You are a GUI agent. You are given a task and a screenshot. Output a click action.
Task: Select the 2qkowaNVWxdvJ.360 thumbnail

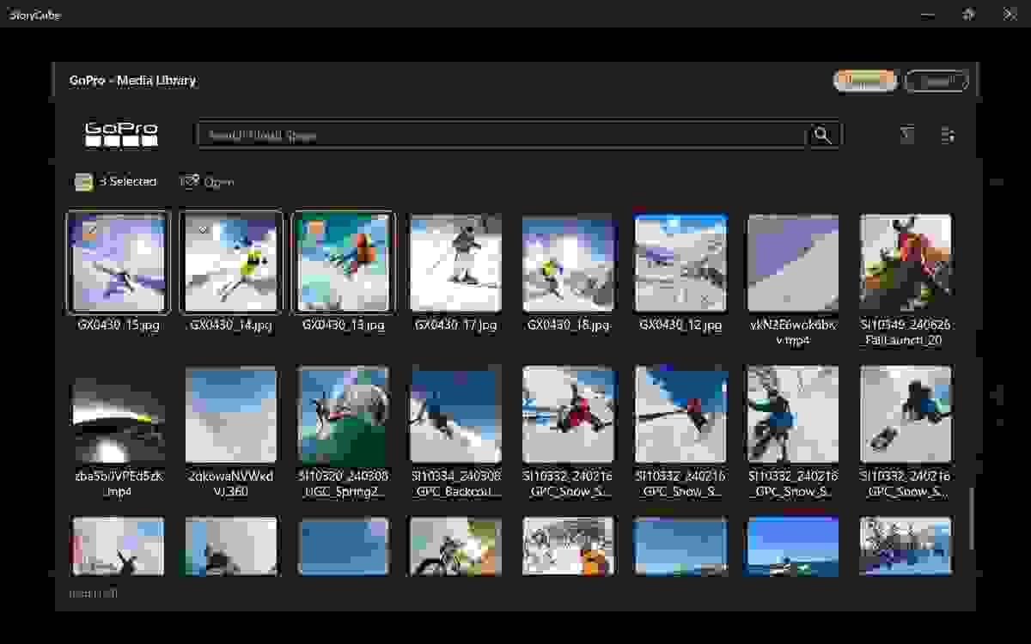point(231,415)
